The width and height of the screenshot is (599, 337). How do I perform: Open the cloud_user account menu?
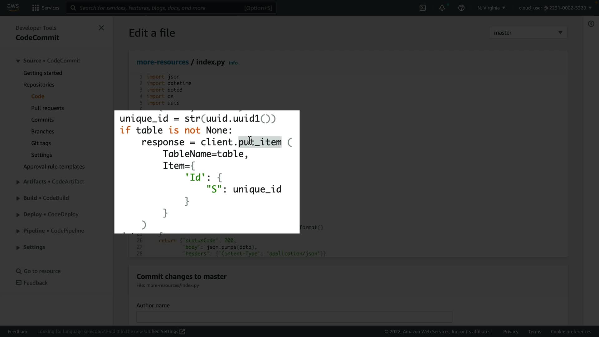pos(555,8)
